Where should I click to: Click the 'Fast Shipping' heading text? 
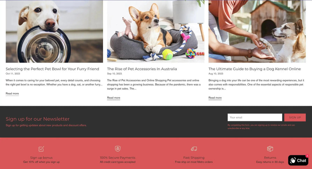(x=194, y=158)
